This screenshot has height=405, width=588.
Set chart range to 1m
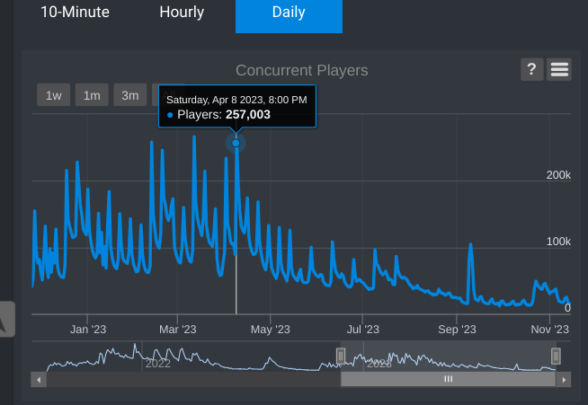tap(92, 95)
